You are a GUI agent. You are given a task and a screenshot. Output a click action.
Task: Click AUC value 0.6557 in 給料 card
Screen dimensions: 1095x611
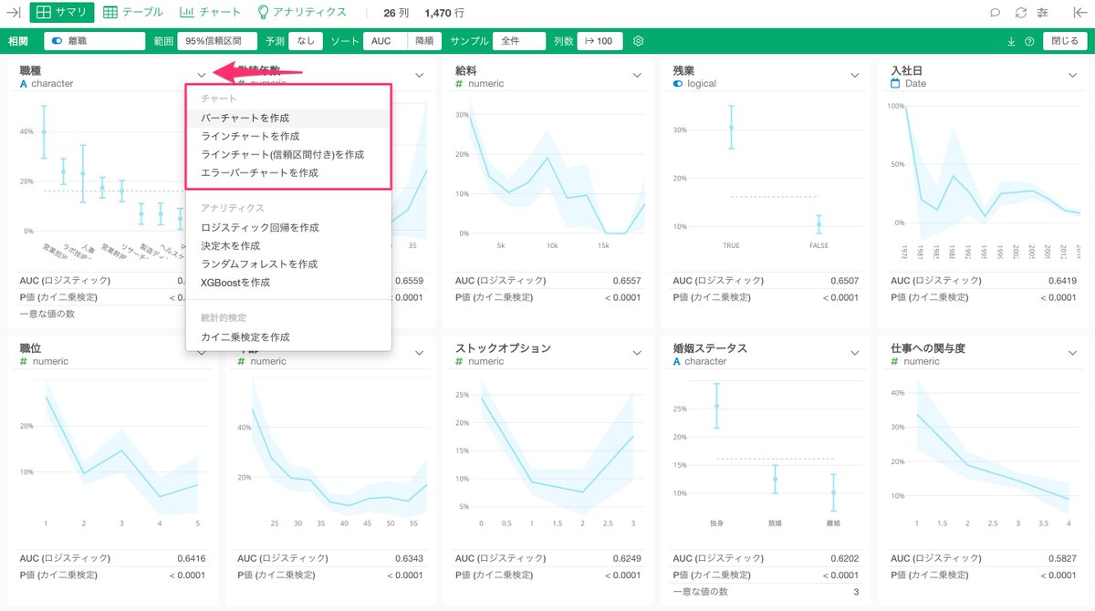click(625, 281)
